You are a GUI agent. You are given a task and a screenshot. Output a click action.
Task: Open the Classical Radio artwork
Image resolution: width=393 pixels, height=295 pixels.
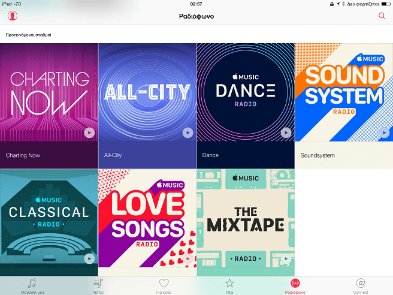pos(49,218)
